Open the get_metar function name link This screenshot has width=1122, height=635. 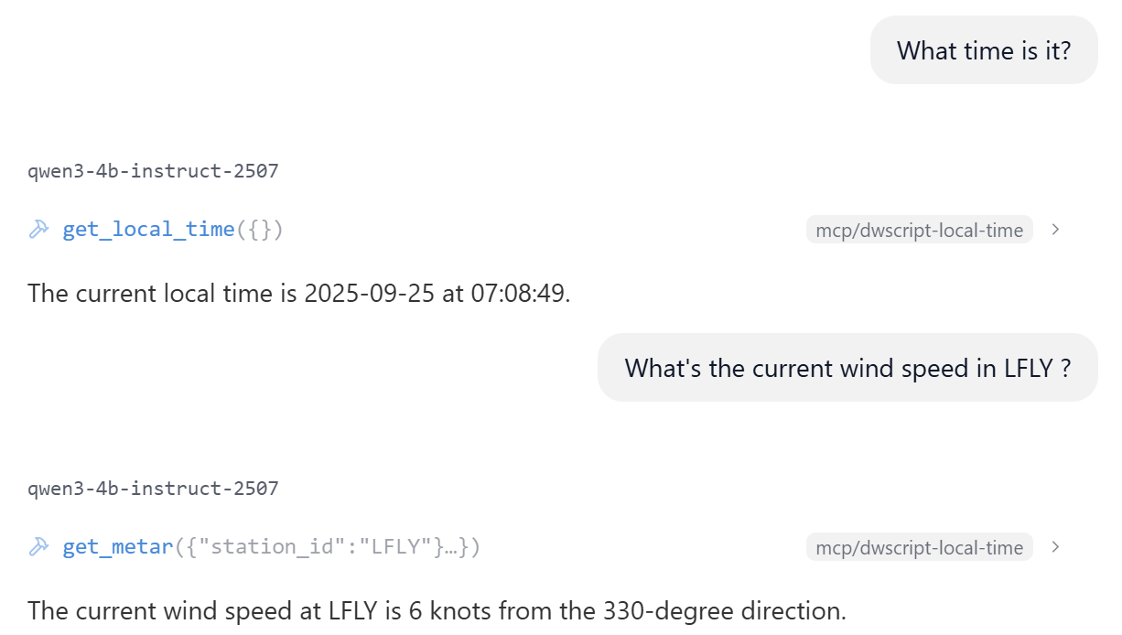coord(117,547)
